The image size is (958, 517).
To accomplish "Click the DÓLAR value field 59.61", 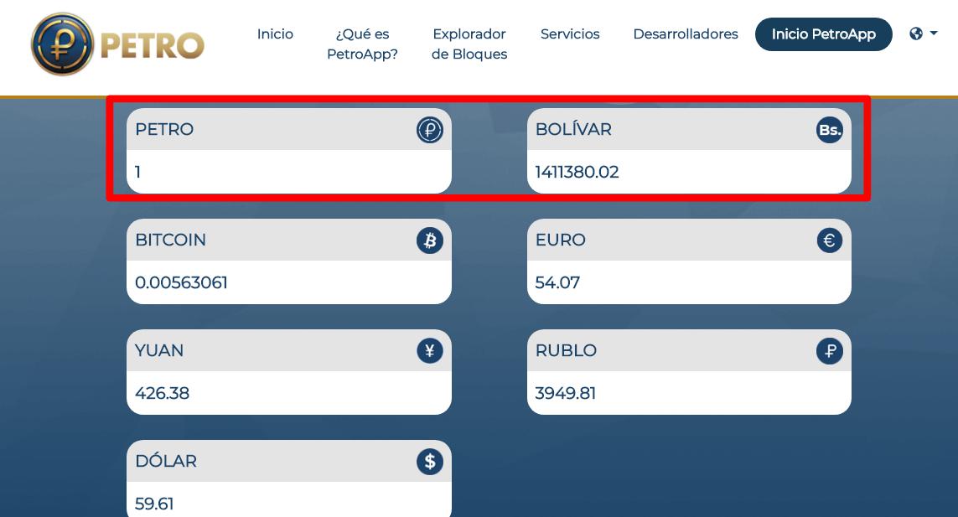I will [x=289, y=501].
